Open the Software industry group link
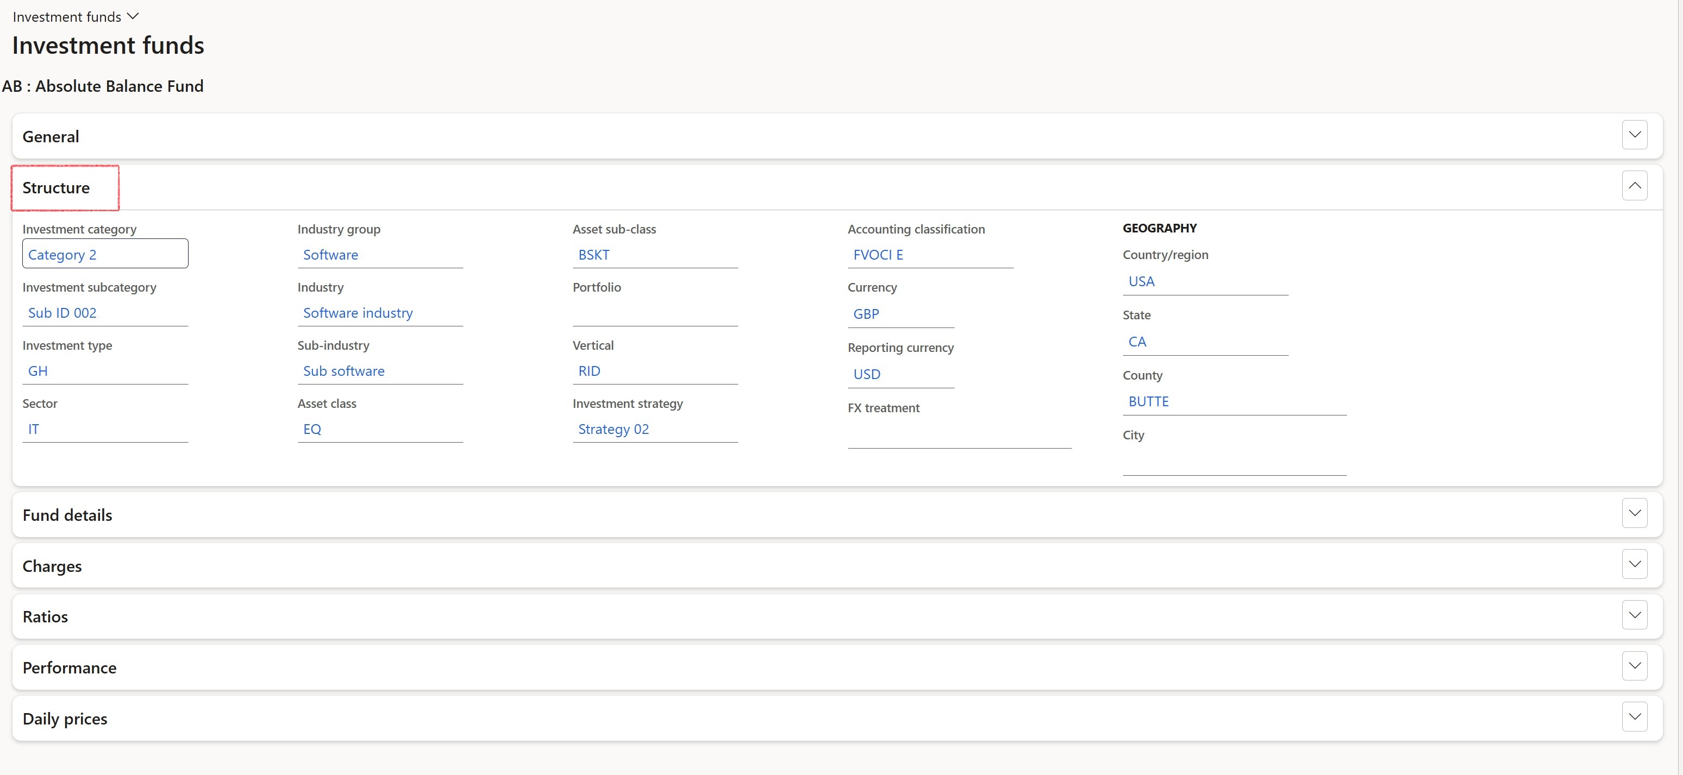 [330, 255]
